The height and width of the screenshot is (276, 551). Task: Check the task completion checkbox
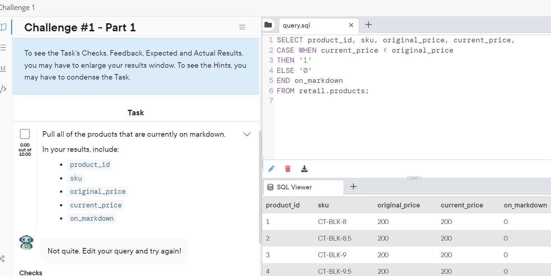tap(25, 134)
